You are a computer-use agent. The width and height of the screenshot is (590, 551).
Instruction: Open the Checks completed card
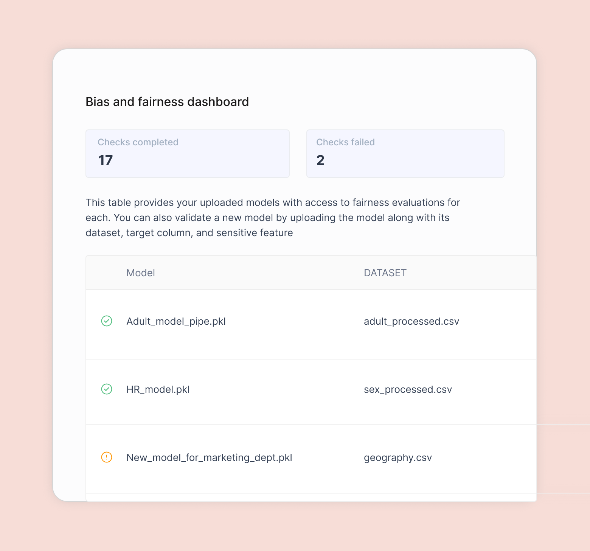(188, 154)
